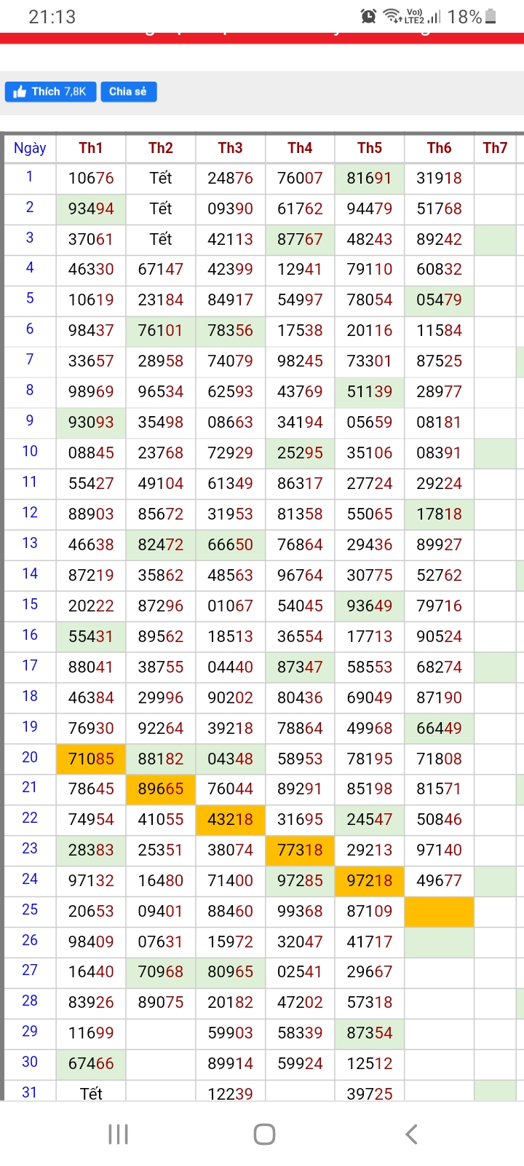Tap green highlighted cell 81691
The width and height of the screenshot is (524, 1166).
(x=370, y=178)
